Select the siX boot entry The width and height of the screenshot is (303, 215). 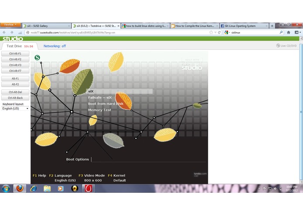coord(119,91)
